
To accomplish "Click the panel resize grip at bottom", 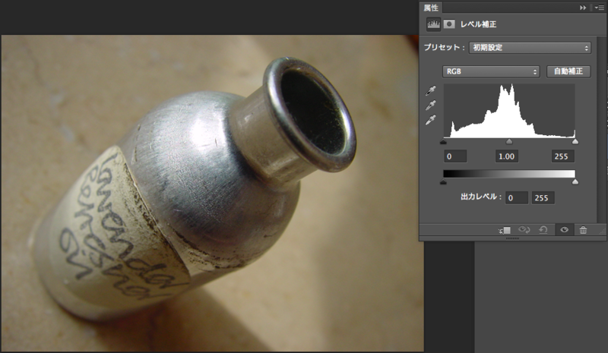I will click(512, 238).
